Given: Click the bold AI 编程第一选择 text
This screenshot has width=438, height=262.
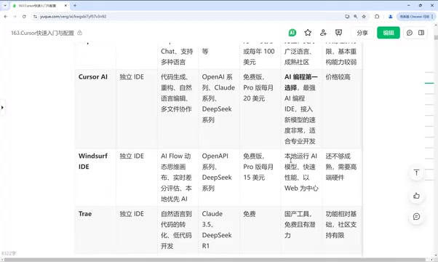Looking at the screenshot, I should coord(300,82).
